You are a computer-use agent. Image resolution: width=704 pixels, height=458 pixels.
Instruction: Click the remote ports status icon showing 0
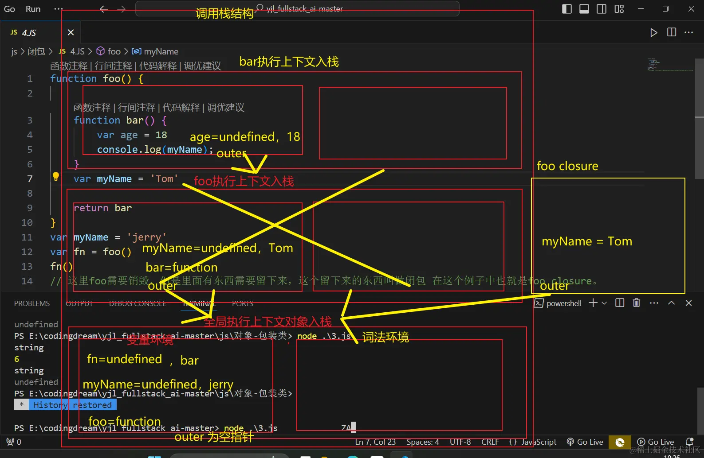point(14,442)
